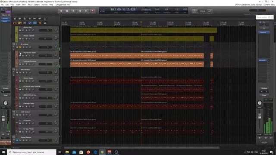Go to start of project transport button
The width and height of the screenshot is (276, 155).
point(61,11)
